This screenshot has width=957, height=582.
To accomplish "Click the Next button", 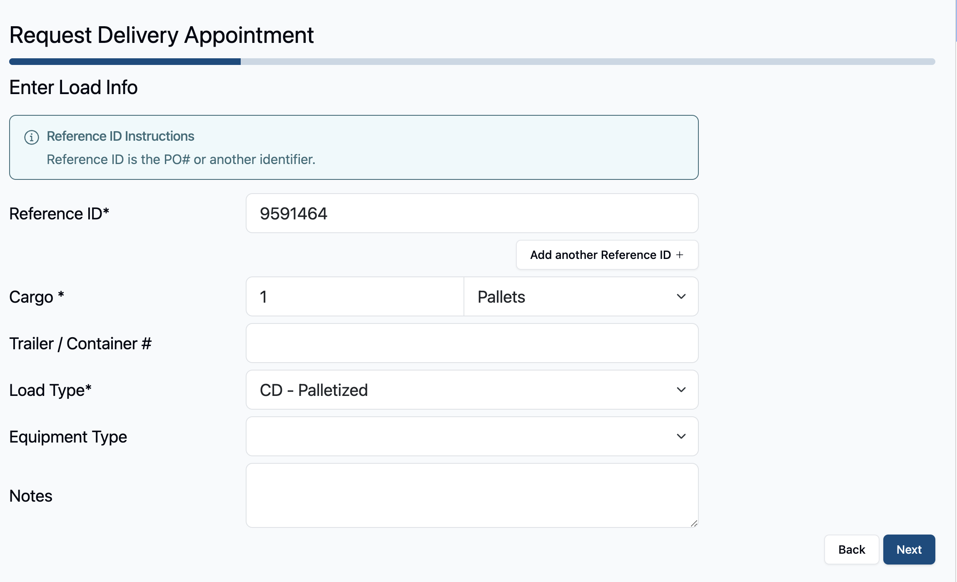I will 909,550.
